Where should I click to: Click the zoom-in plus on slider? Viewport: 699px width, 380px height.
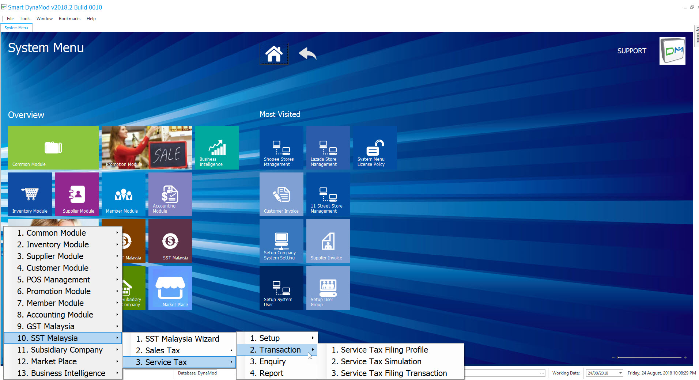[685, 357]
